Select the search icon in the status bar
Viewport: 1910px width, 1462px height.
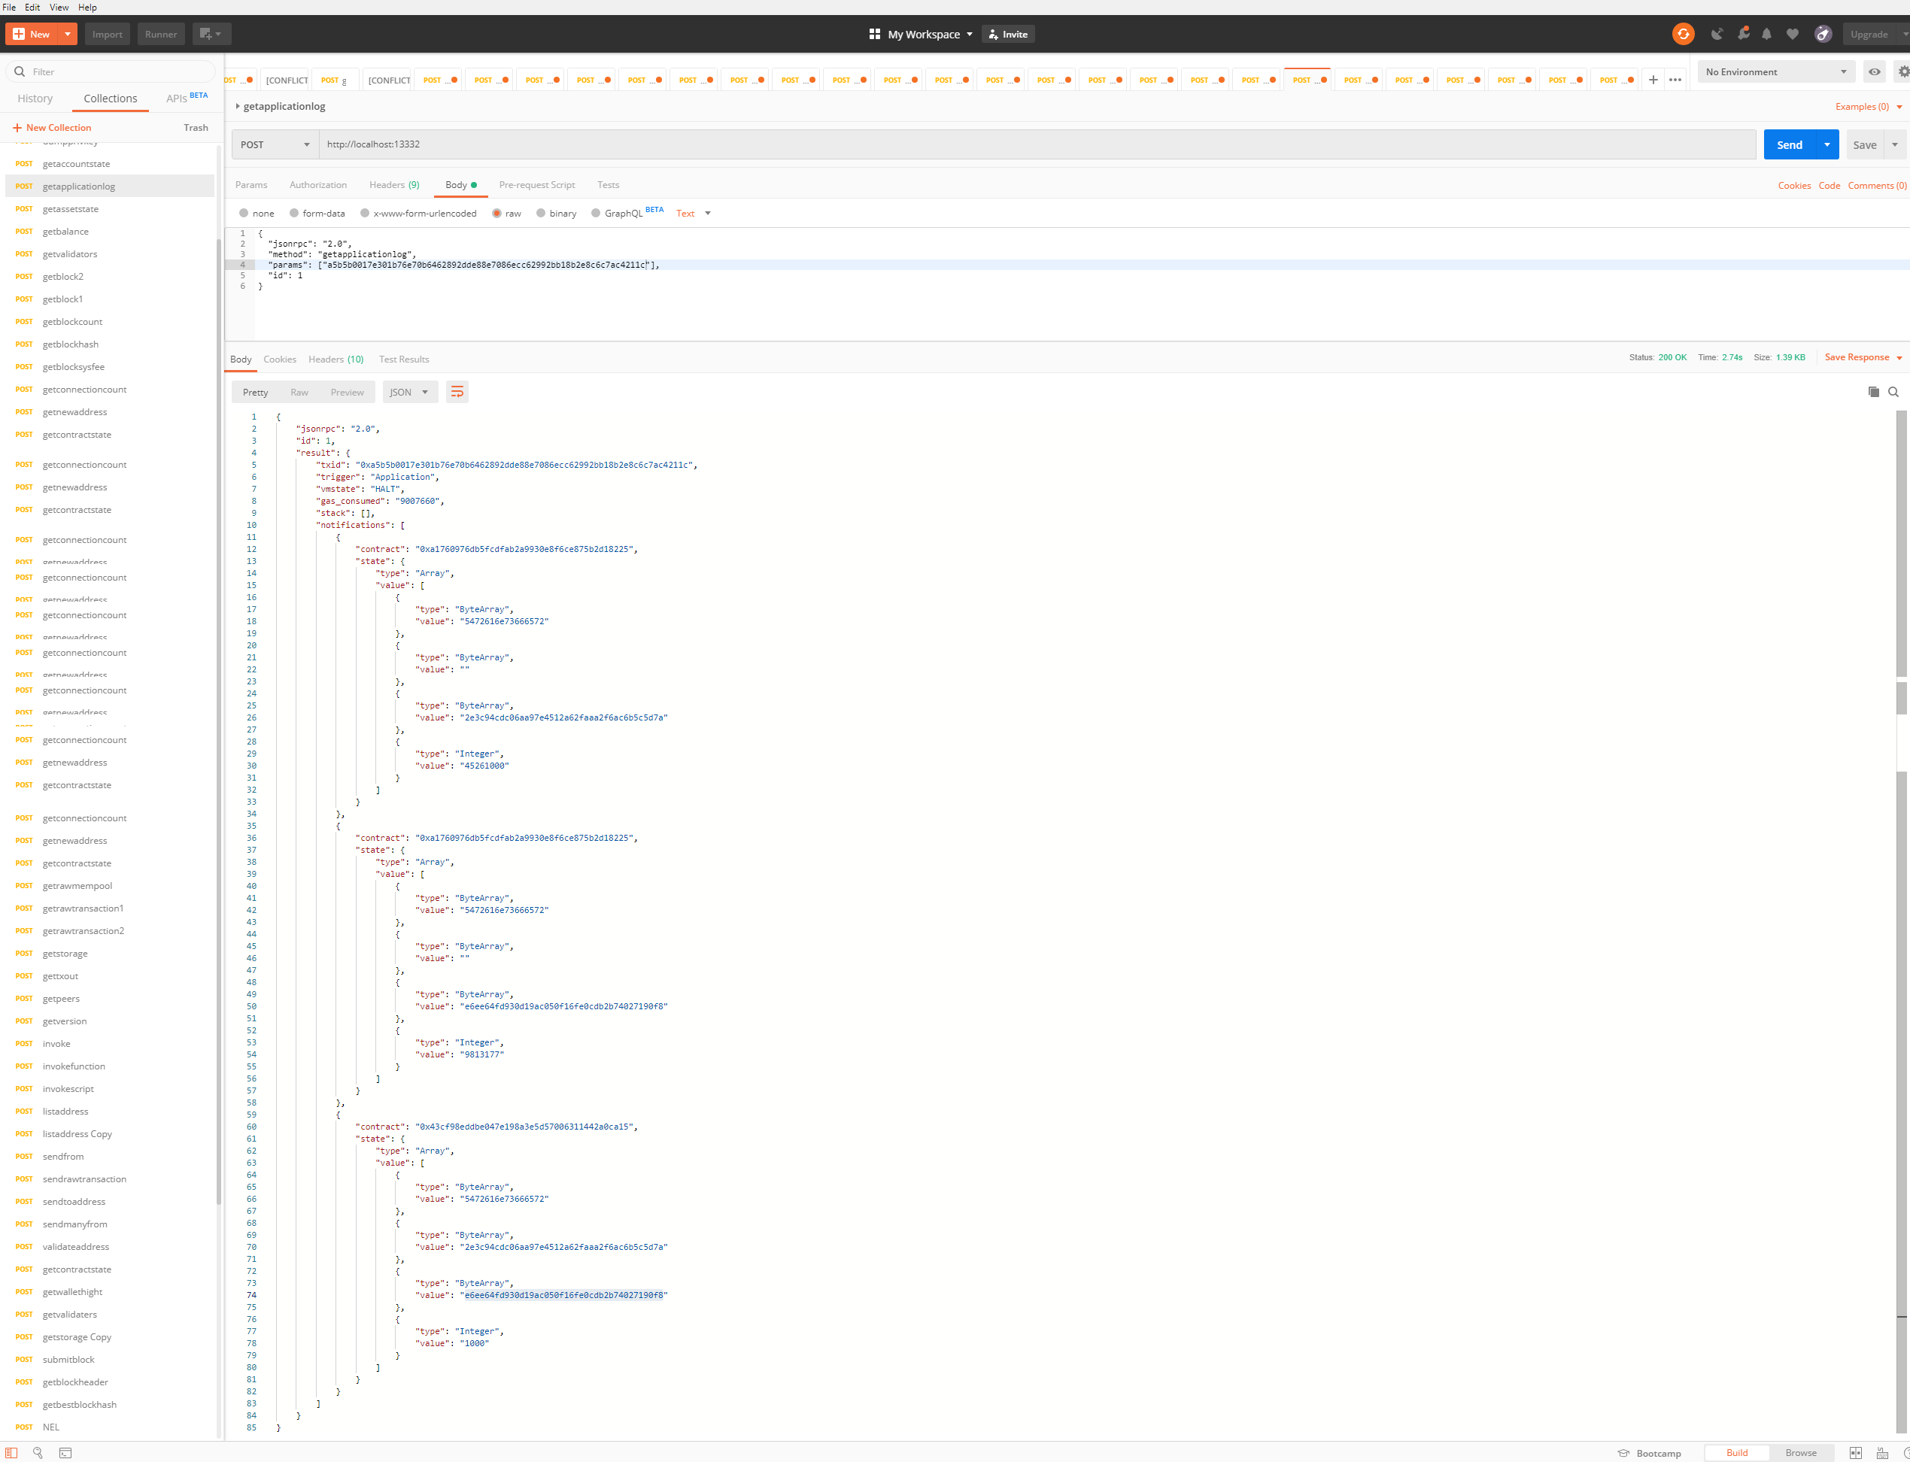(38, 1453)
